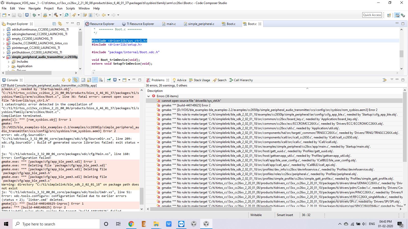
Task: Switch to simple_peripheral.c editor tab
Action: pos(199,24)
